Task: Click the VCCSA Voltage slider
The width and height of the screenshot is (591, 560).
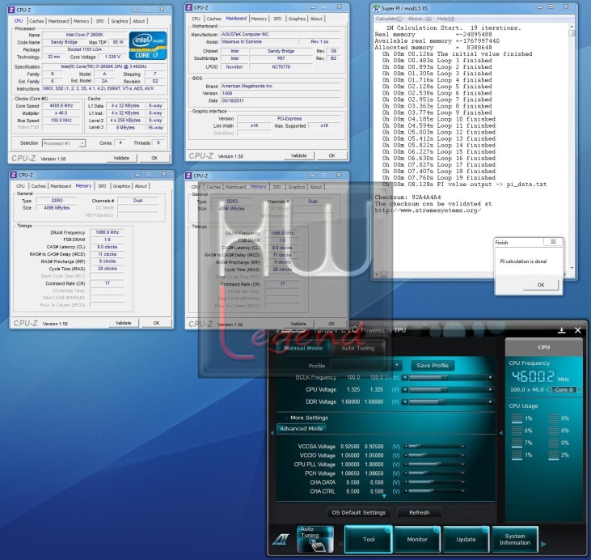Action: 434,447
